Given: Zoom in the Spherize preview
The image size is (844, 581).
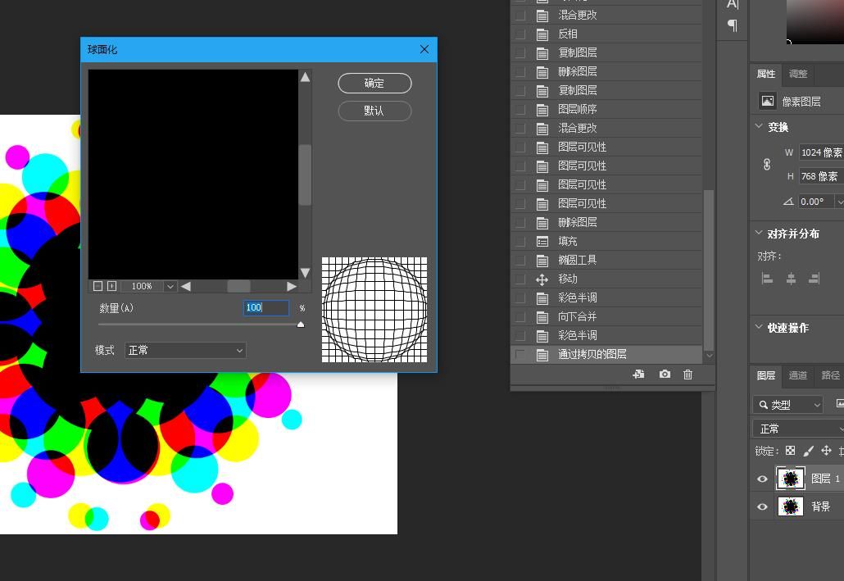Looking at the screenshot, I should pos(112,286).
